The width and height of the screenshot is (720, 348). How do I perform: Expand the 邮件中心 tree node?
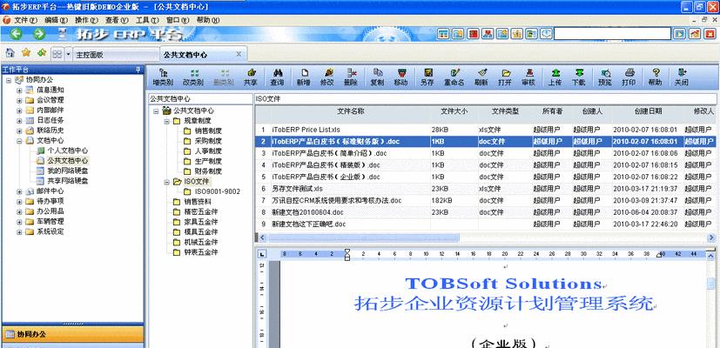[19, 191]
